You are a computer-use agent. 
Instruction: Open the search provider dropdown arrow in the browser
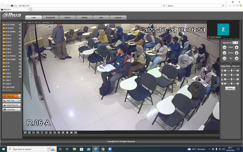tap(225, 6)
